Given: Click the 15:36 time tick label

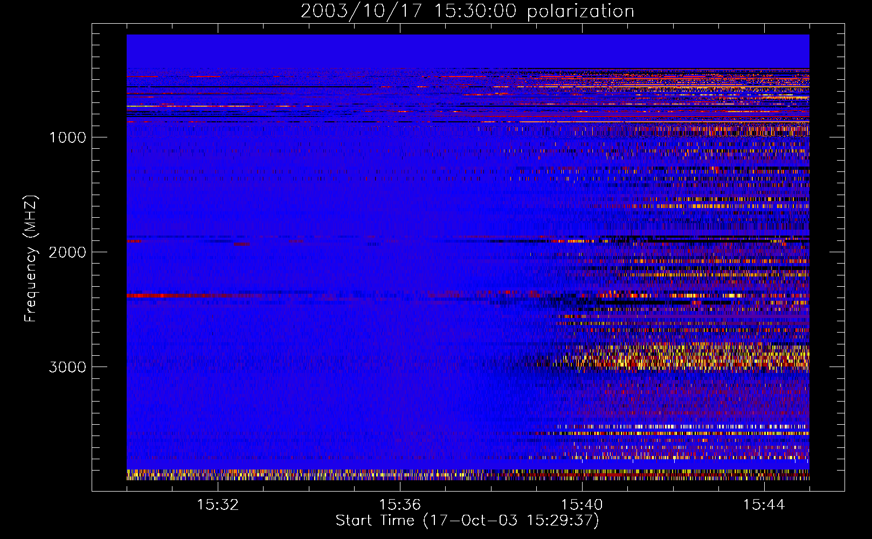Looking at the screenshot, I should coord(400,505).
